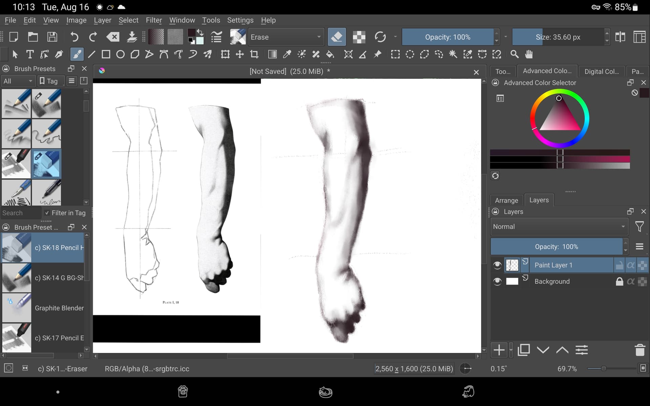Select Graphite Blender preset
This screenshot has height=406, width=650.
coord(43,308)
